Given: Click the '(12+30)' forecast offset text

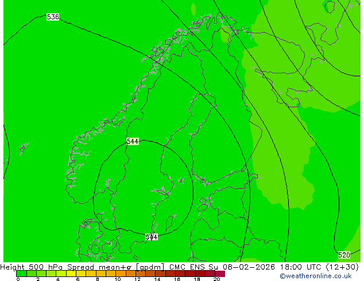Looking at the screenshot, I should pos(342,267).
